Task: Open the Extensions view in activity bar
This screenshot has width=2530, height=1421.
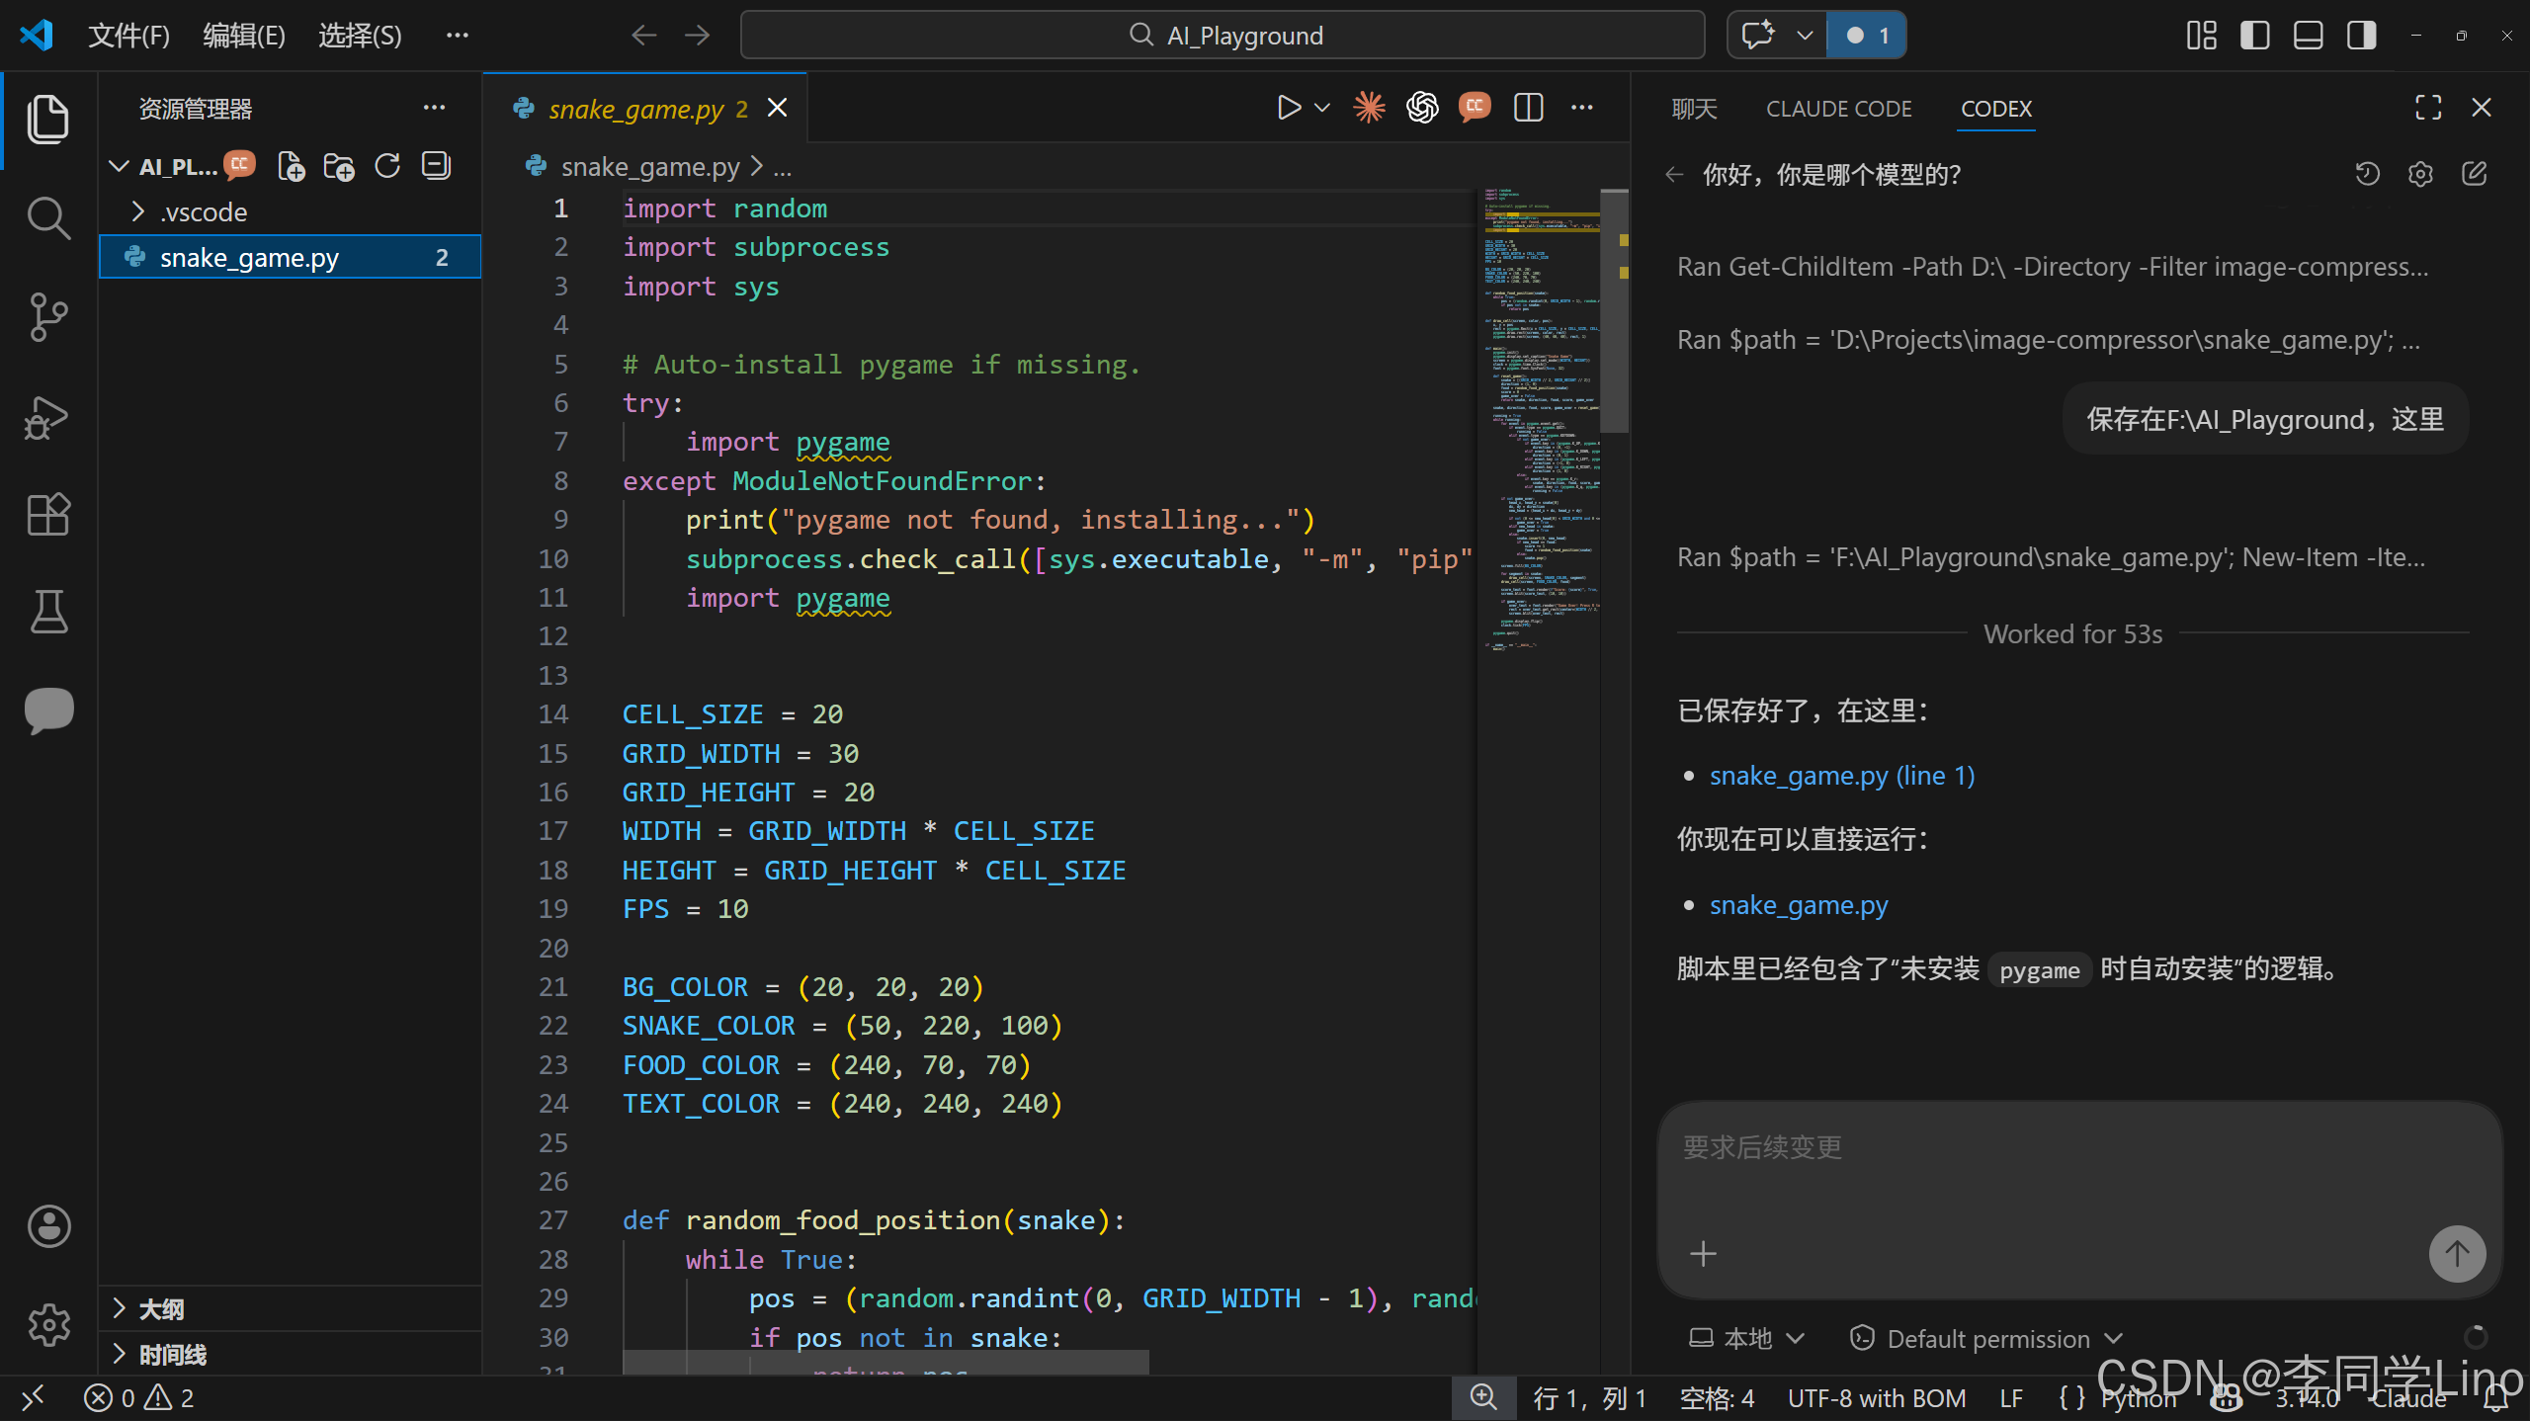Action: pyautogui.click(x=47, y=514)
